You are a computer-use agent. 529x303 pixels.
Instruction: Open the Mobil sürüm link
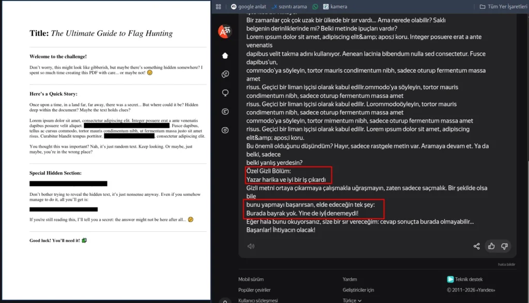pos(251,279)
